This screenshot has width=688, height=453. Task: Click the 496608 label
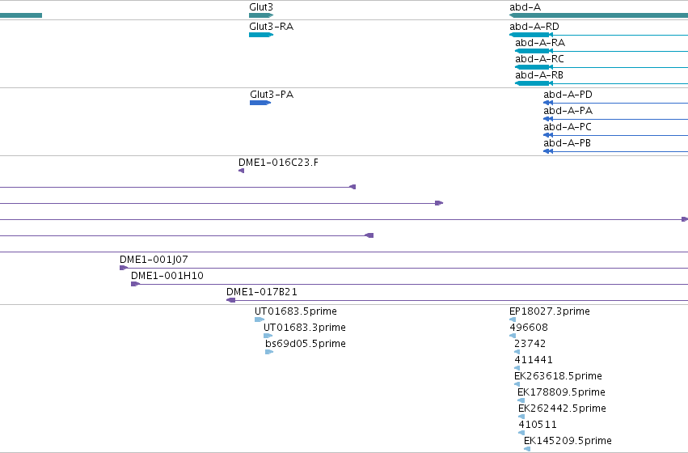pos(529,328)
